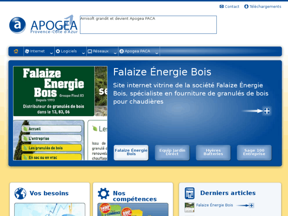The width and height of the screenshot is (288, 216).
Task: Select the Falaize Énergie Bois slide tab
Action: tap(131, 153)
